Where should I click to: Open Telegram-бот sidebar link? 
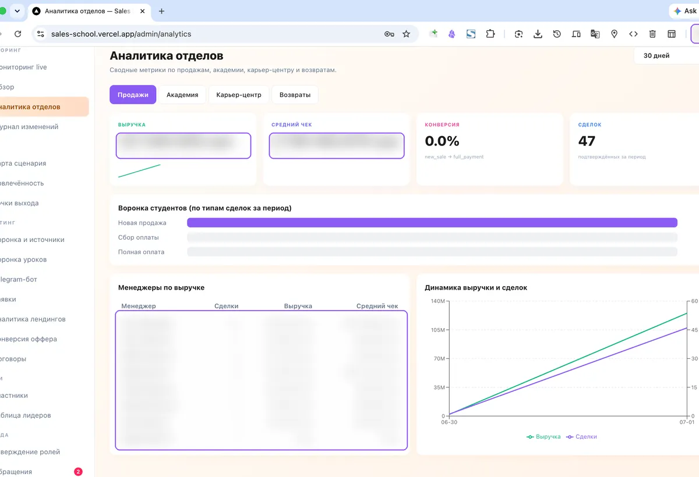pyautogui.click(x=19, y=279)
